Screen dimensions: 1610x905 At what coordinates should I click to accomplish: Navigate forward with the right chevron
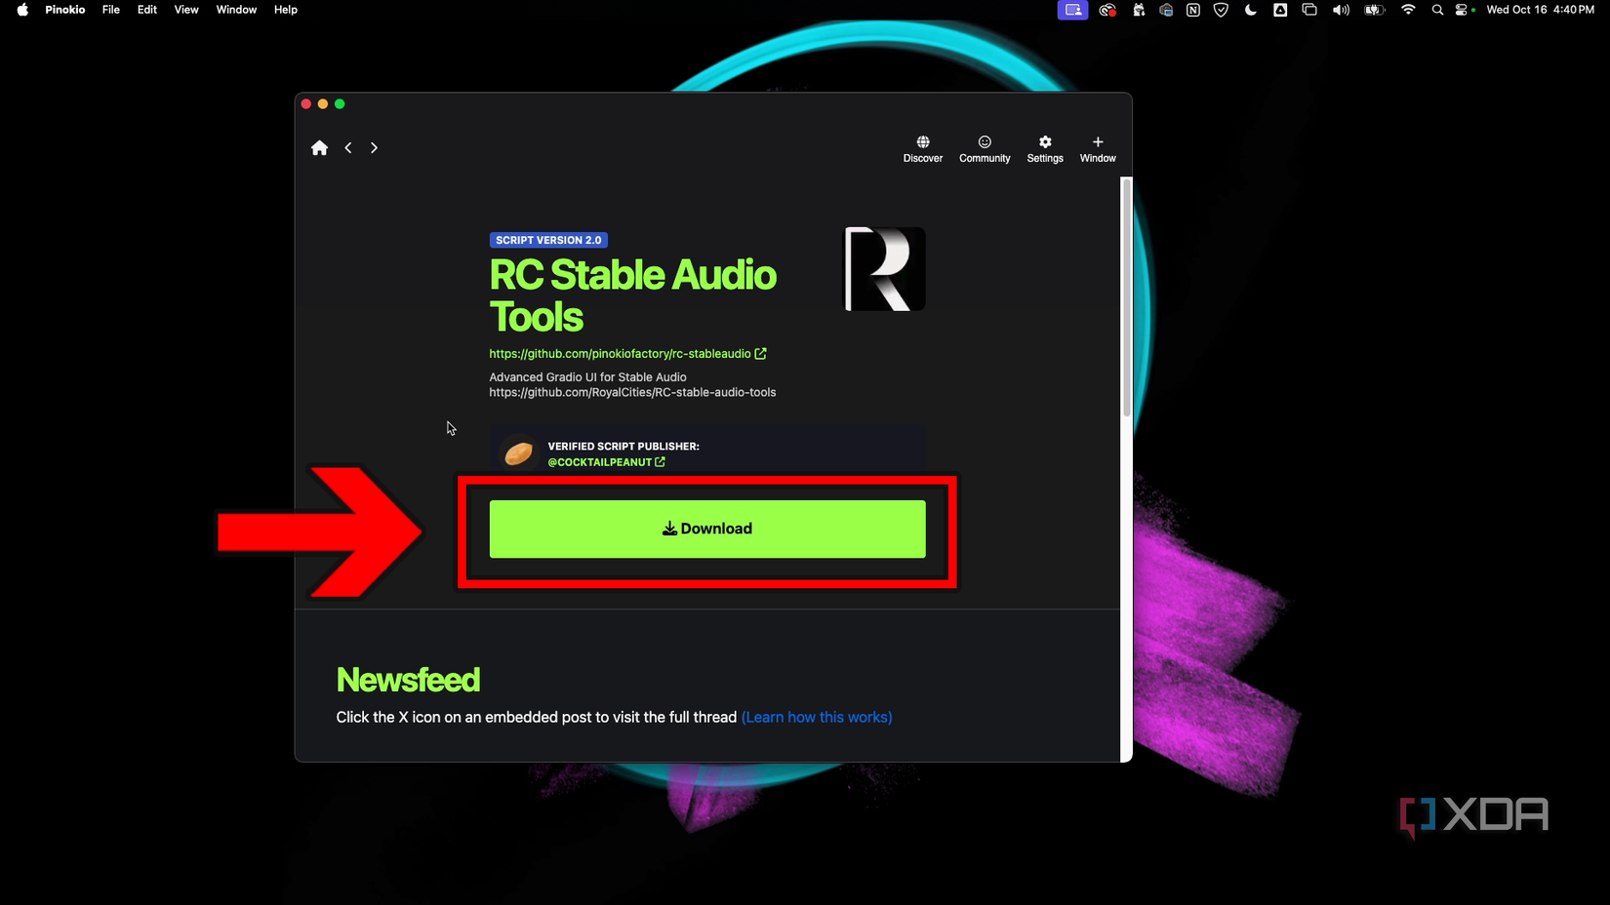(374, 148)
